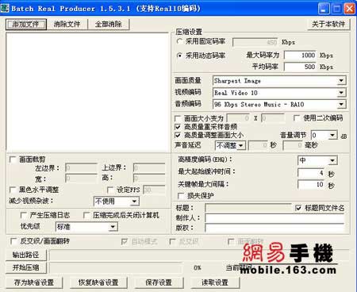This screenshot has width=357, height=292.
Task: Enable 压缩完成后关闭计算机 checkbox
Action: tap(86, 215)
